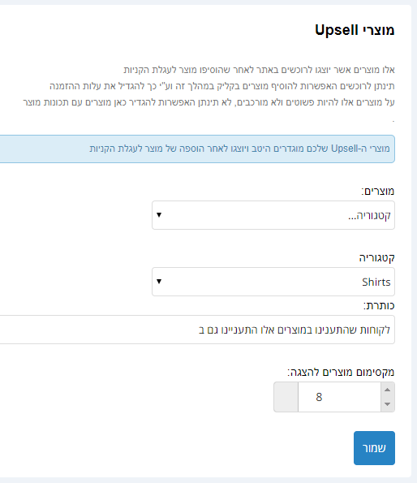Click the כותרת: field label

379,305
